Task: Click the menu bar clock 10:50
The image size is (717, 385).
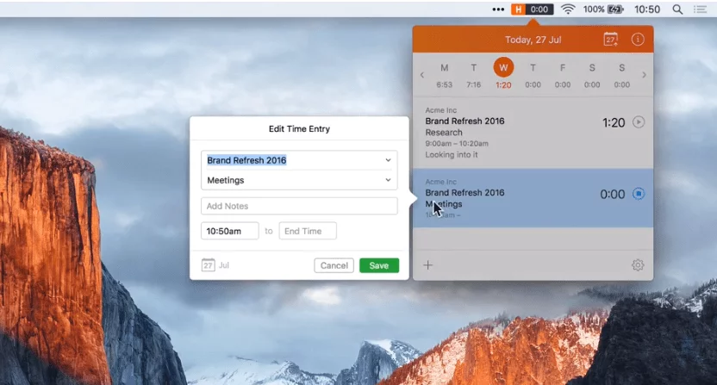Action: (x=647, y=9)
